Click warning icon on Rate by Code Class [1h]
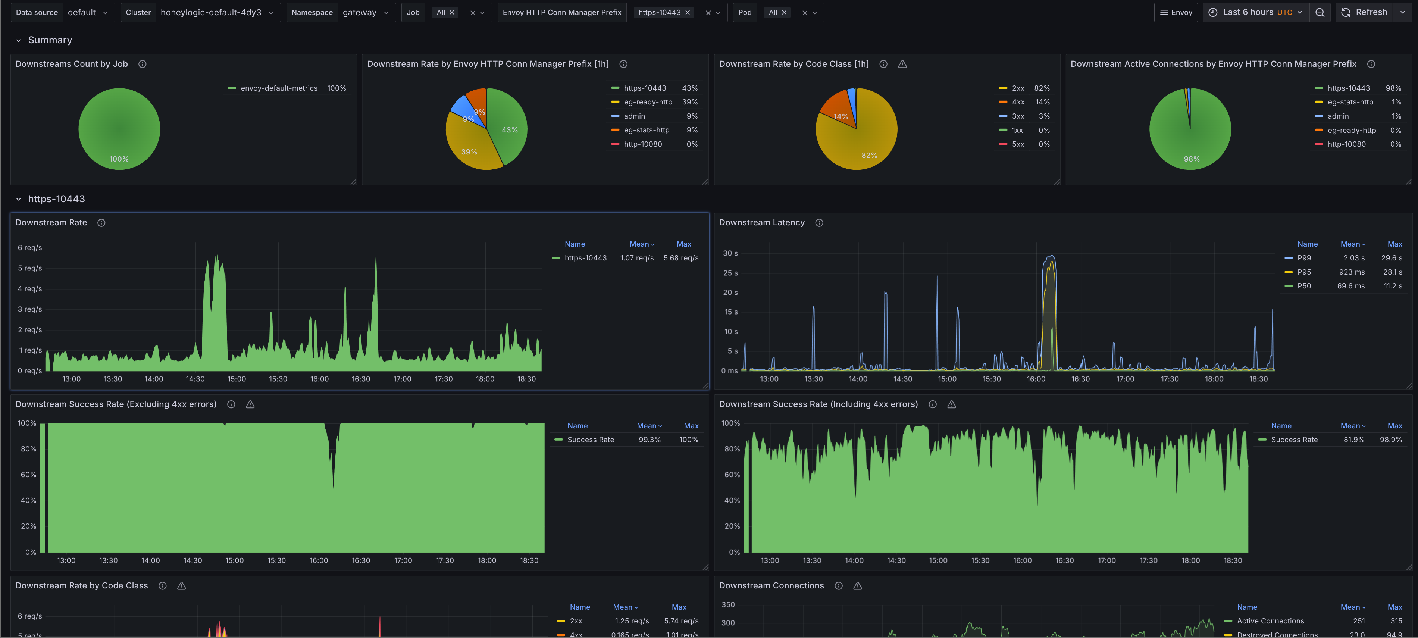 [902, 64]
